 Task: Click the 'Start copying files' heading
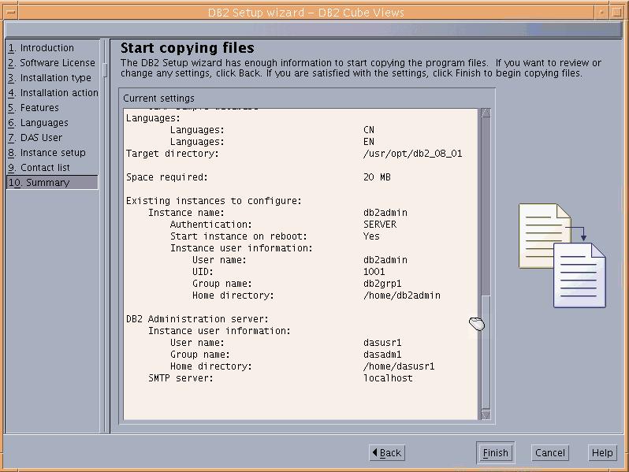tap(188, 48)
